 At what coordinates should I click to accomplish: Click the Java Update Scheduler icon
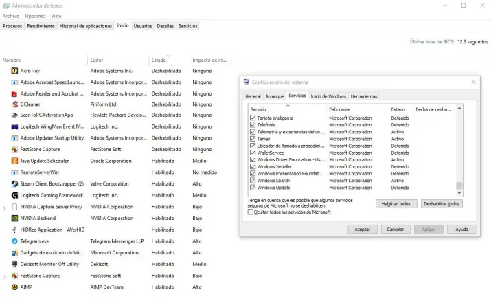[x=14, y=161]
